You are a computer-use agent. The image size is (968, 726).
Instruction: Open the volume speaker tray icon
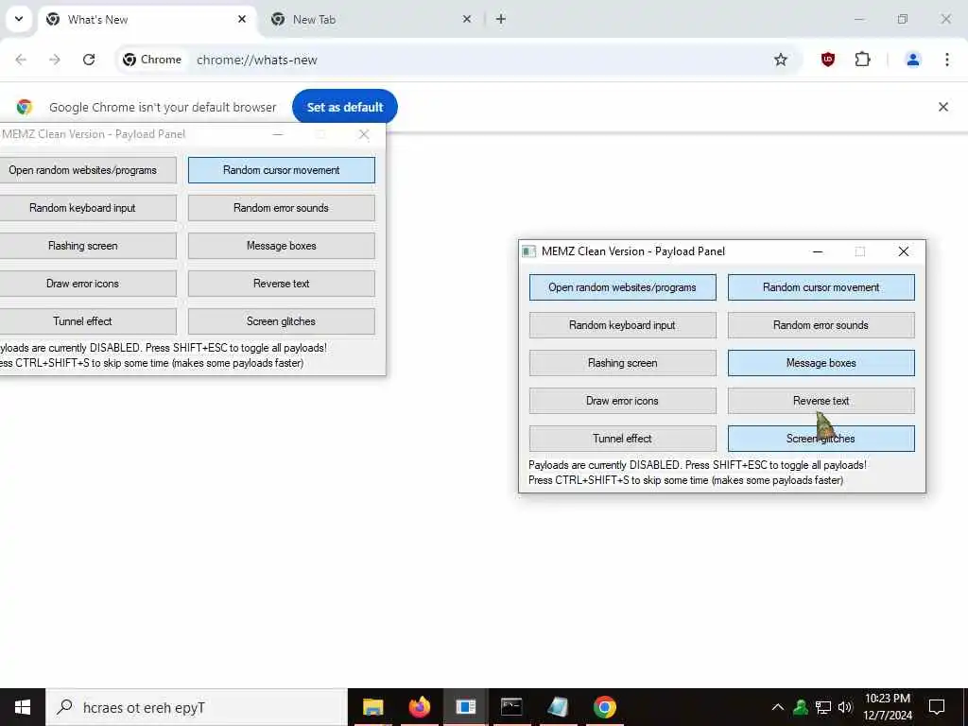click(x=845, y=707)
